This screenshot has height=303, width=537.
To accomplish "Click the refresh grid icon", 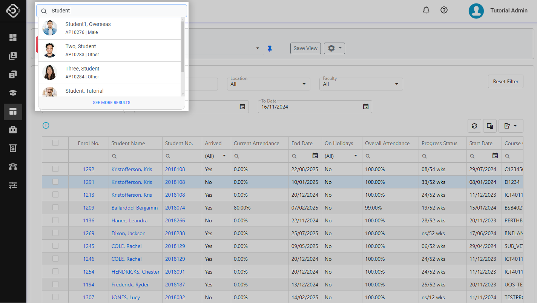I will (474, 126).
